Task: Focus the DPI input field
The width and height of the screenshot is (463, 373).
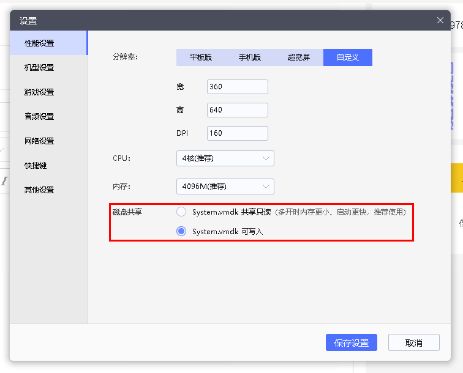Action: tap(237, 133)
